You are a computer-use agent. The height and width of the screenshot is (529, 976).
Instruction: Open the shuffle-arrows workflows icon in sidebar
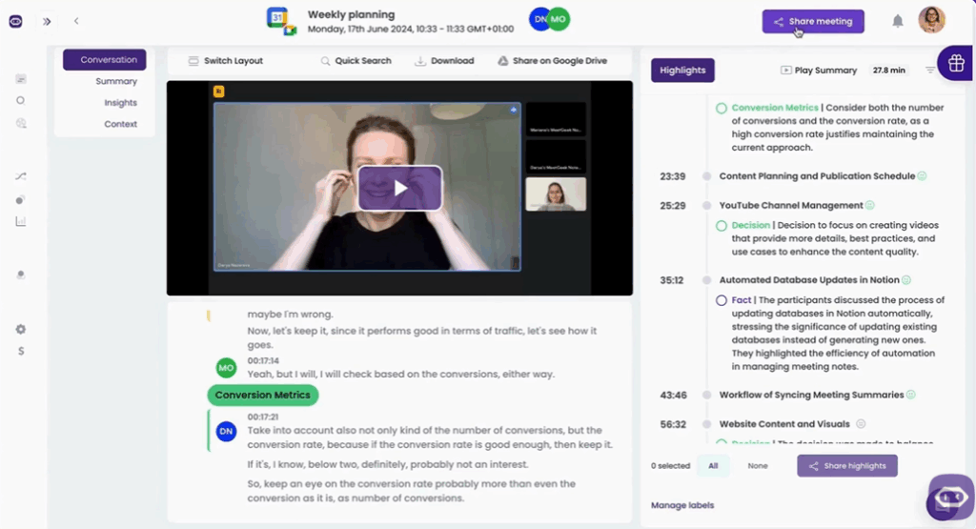tap(21, 176)
